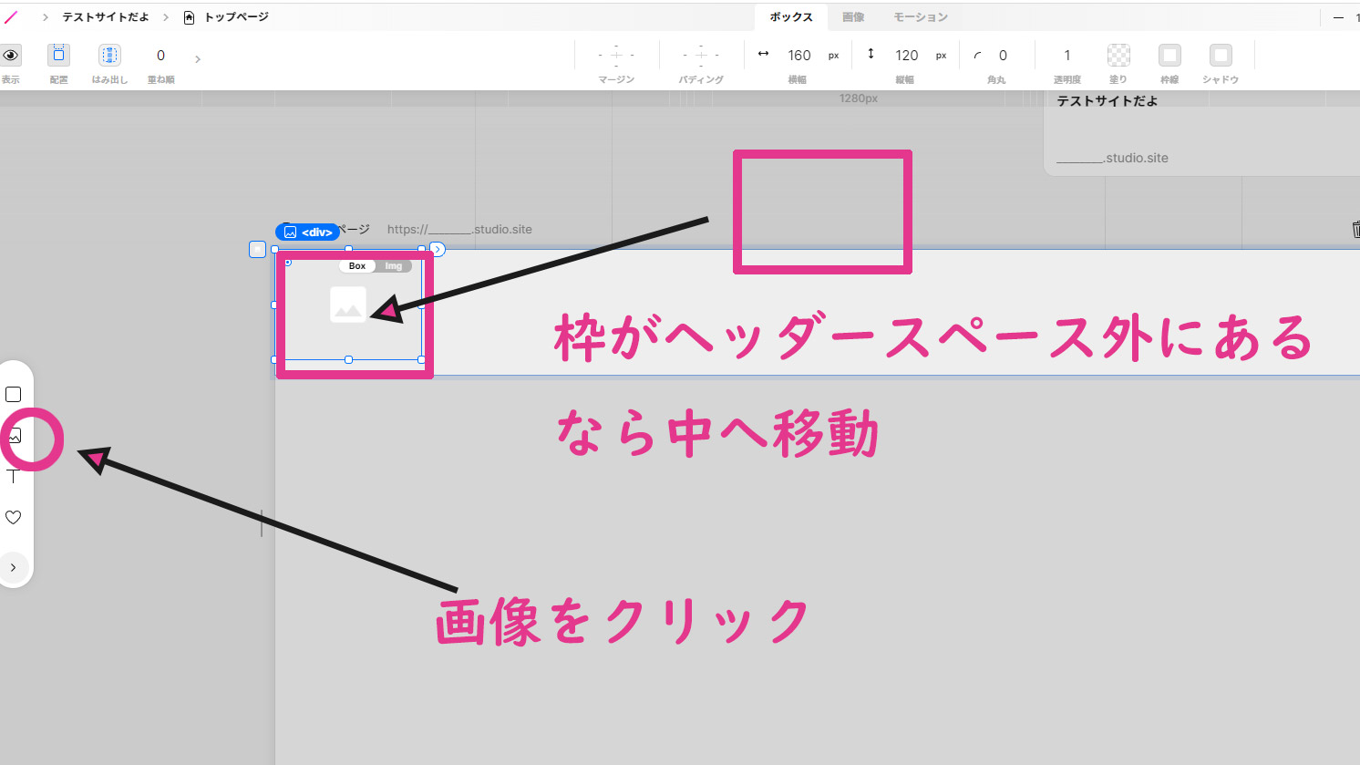Click the 角丸 corner radius value
The width and height of the screenshot is (1360, 765).
click(x=1003, y=56)
